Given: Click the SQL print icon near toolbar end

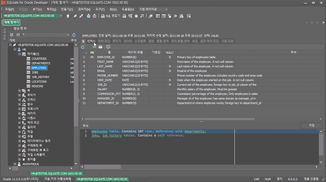Looking at the screenshot, I should pos(182,16).
